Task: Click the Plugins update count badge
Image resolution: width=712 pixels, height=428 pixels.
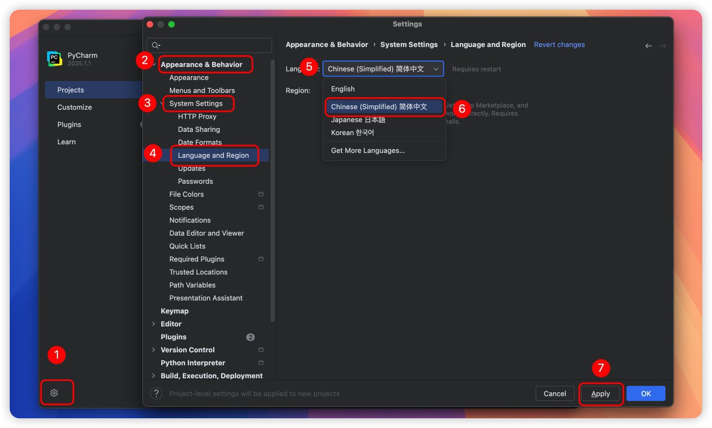Action: 250,337
